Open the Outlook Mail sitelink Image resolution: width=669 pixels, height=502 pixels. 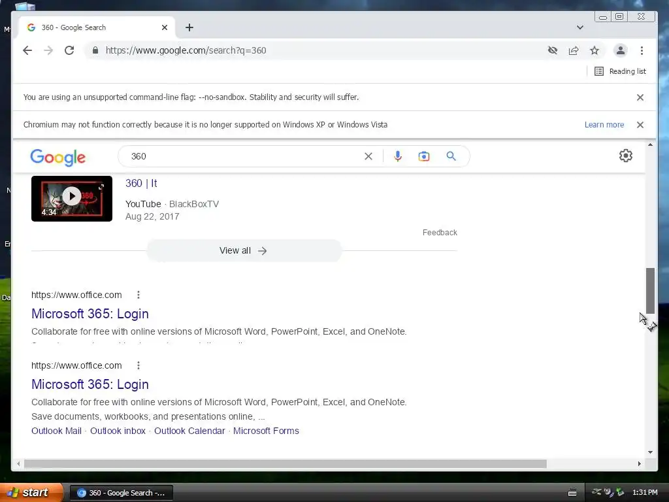click(x=56, y=431)
